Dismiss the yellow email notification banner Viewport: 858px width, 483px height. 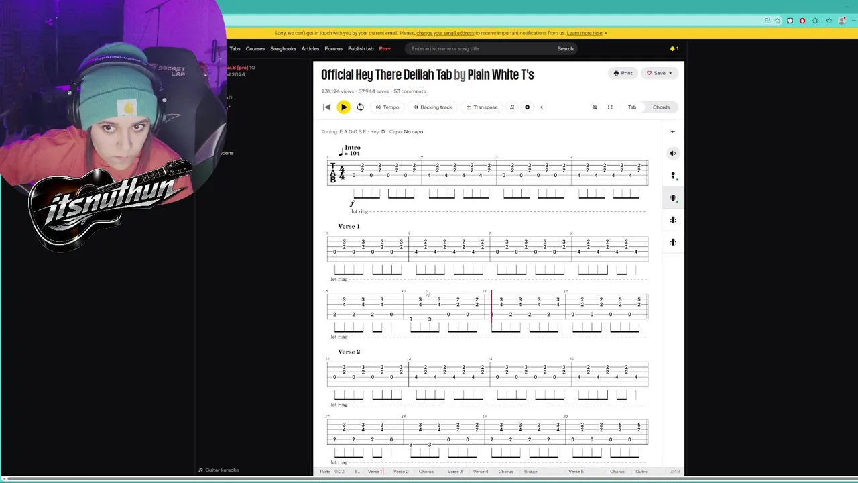tap(606, 33)
